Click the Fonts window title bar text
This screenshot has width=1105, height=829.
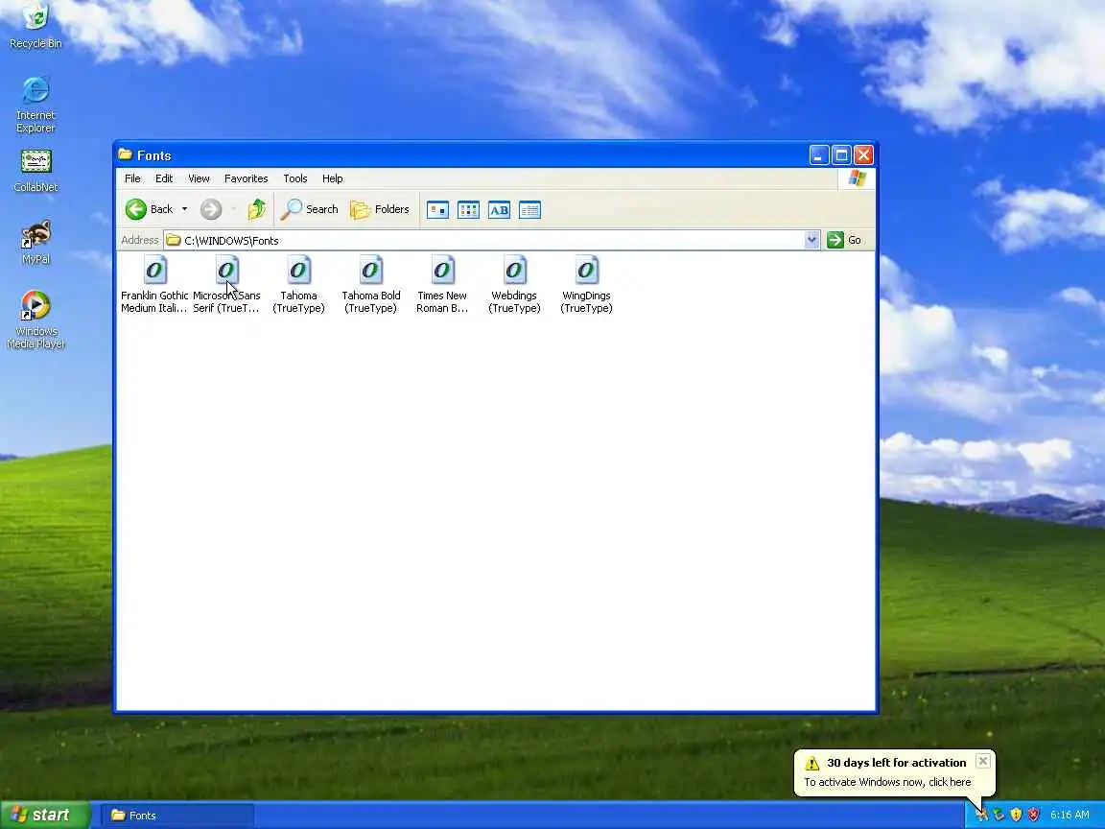click(154, 155)
